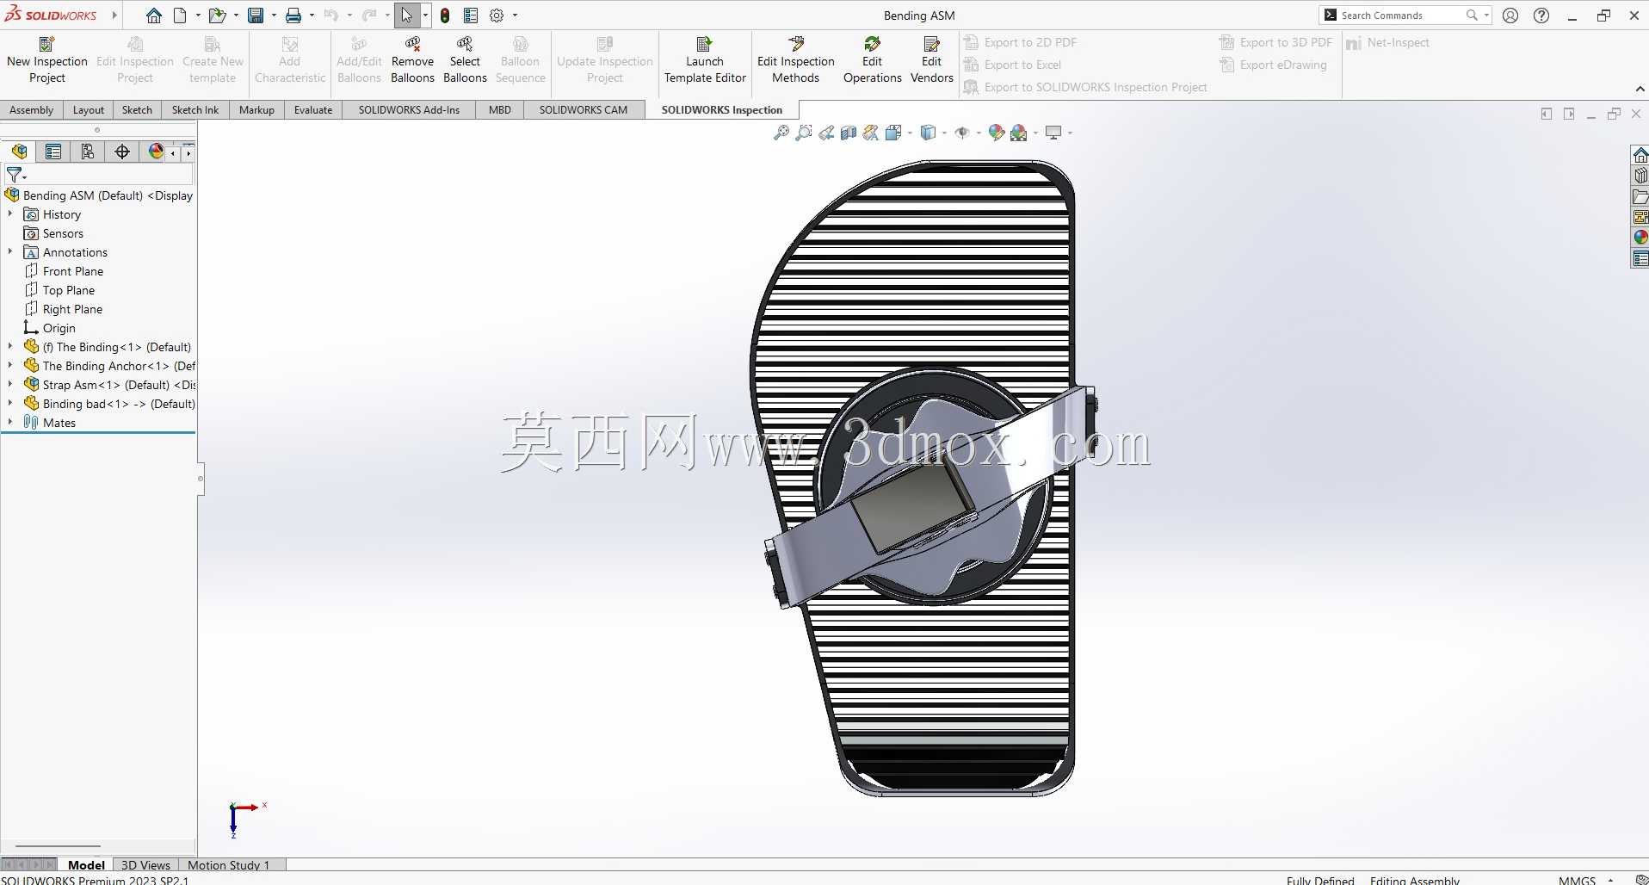This screenshot has width=1649, height=885.
Task: Open the units MMGS dropdown in the status bar
Action: point(1610,880)
